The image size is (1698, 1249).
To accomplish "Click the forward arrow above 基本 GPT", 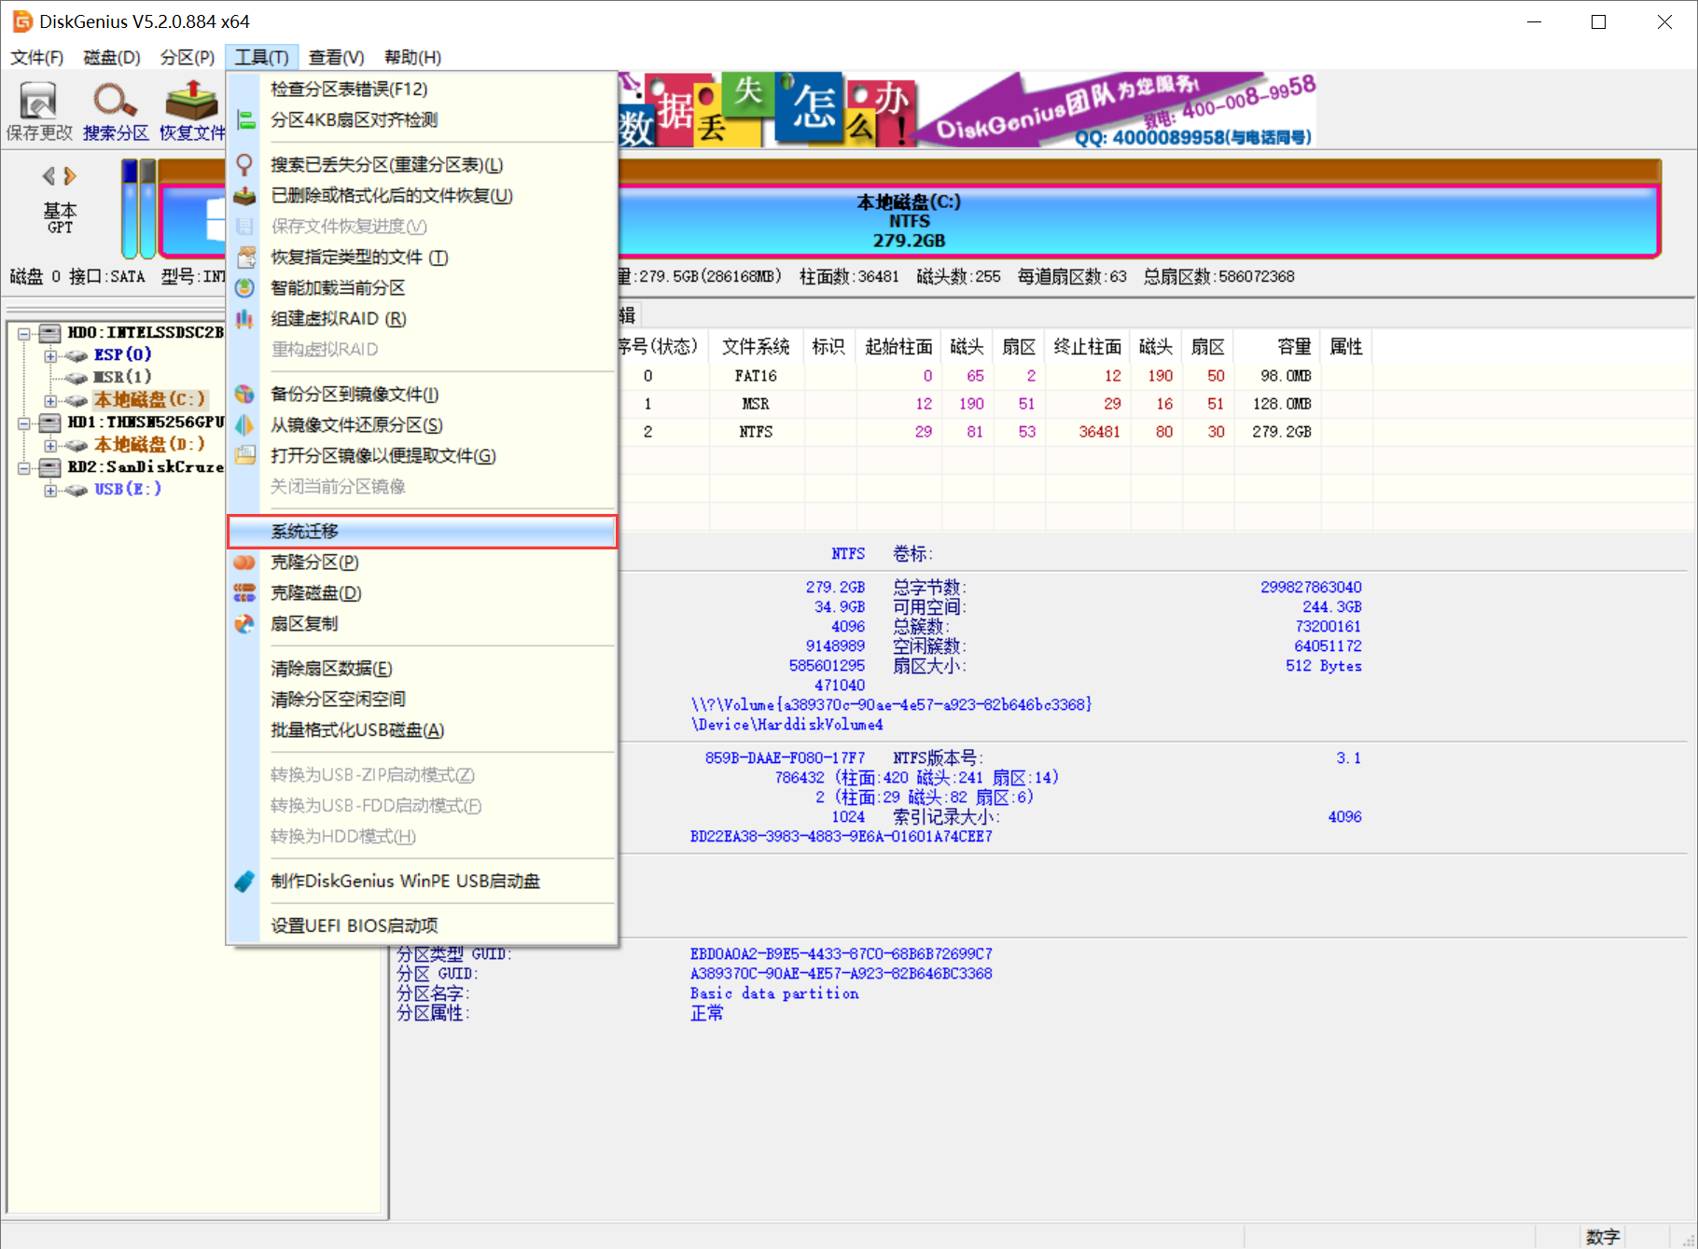I will (70, 175).
